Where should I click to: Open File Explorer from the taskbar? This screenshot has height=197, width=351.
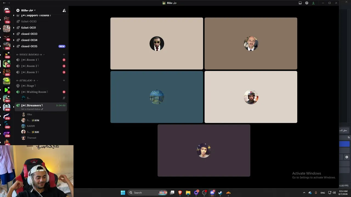[188, 193]
